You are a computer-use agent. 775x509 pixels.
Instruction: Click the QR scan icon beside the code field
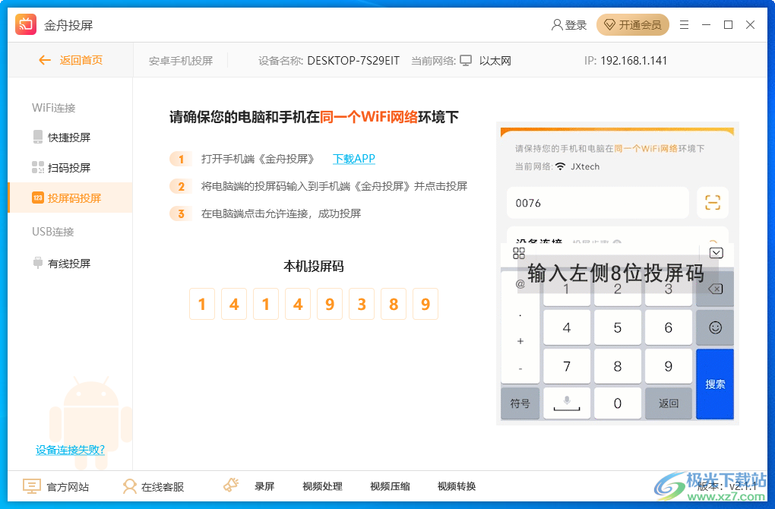point(712,202)
